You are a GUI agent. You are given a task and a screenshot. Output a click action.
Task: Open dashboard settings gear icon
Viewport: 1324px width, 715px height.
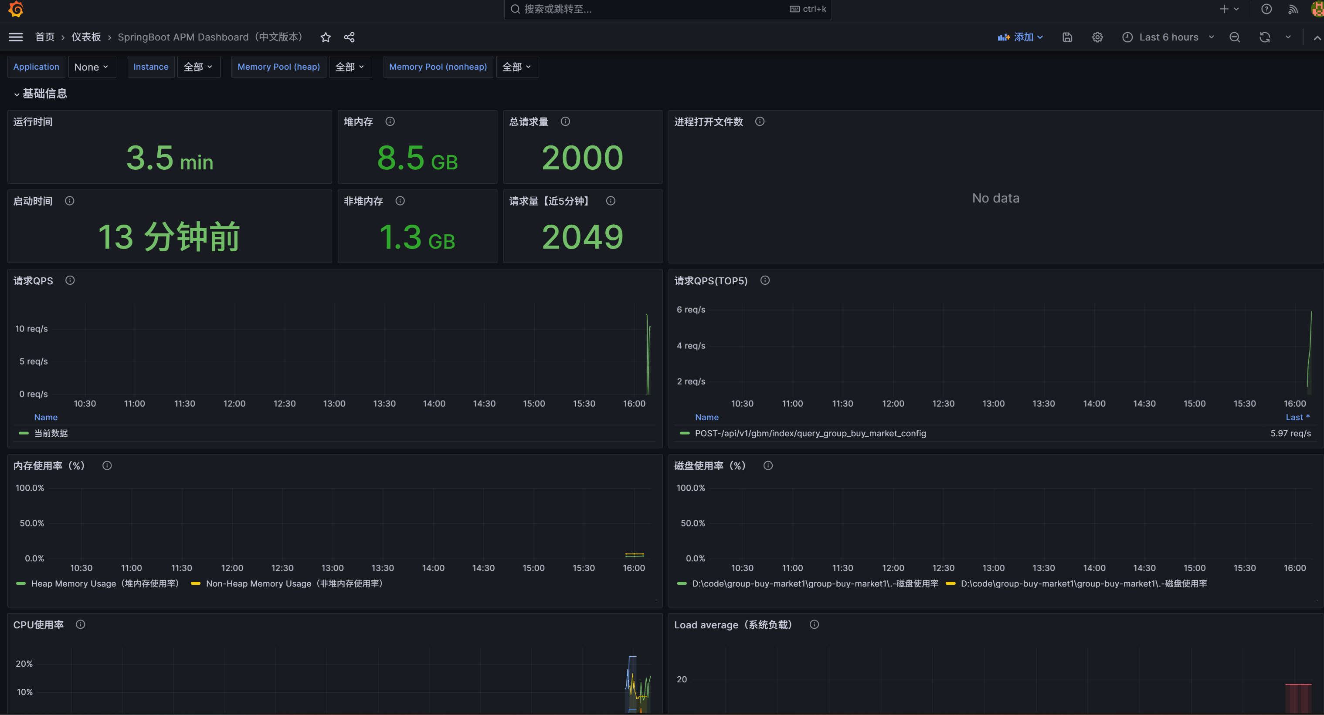point(1097,37)
